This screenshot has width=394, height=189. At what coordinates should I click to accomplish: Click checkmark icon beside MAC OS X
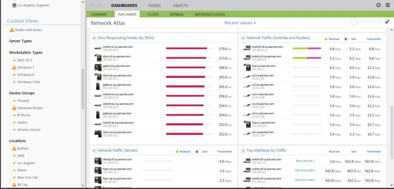(x=14, y=60)
